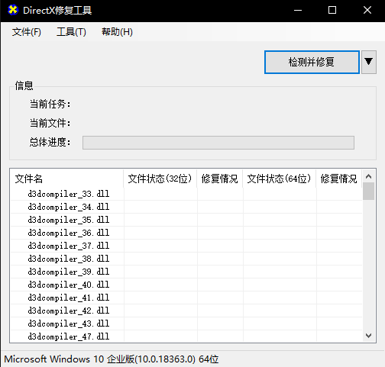Click the 检测并修复 button
The width and height of the screenshot is (385, 367).
[x=312, y=62]
